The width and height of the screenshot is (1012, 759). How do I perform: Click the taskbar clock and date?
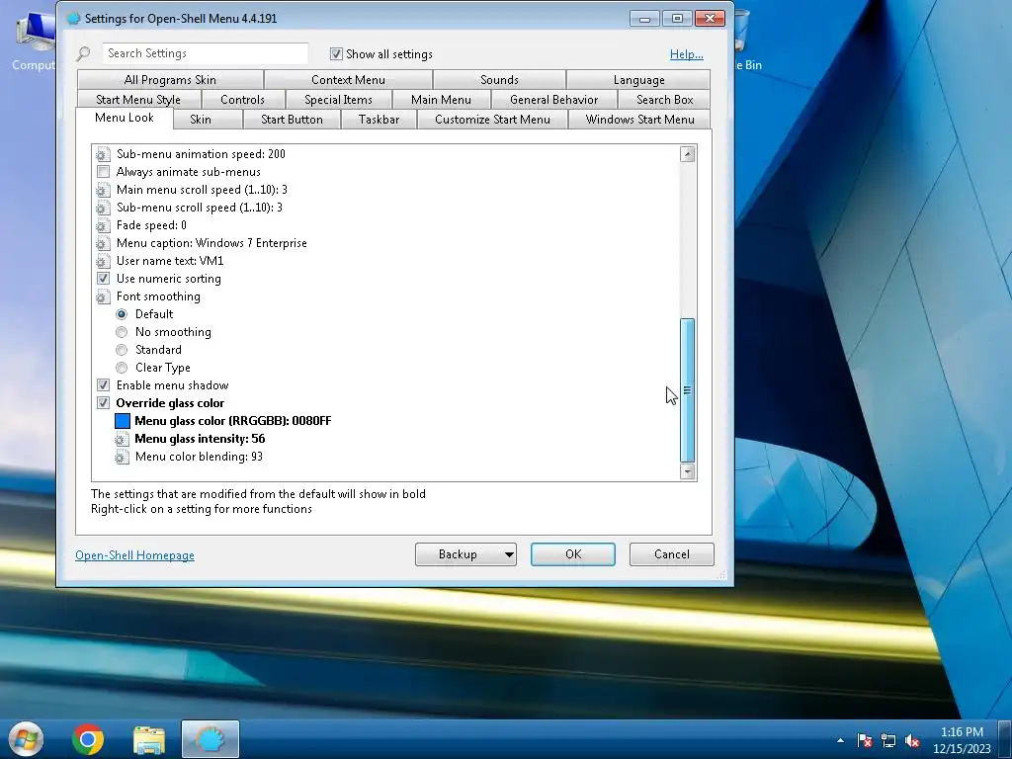tap(962, 740)
